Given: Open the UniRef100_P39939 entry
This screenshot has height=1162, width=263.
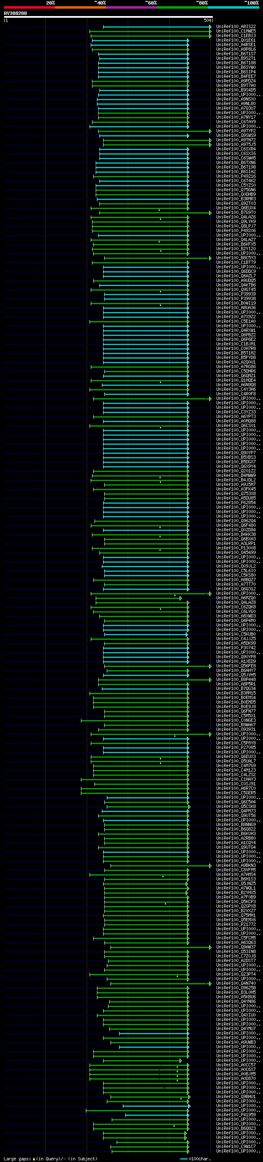Looking at the screenshot, I should 236,294.
